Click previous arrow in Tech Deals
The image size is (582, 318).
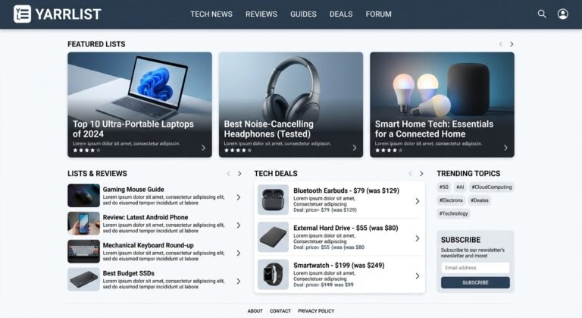click(410, 174)
